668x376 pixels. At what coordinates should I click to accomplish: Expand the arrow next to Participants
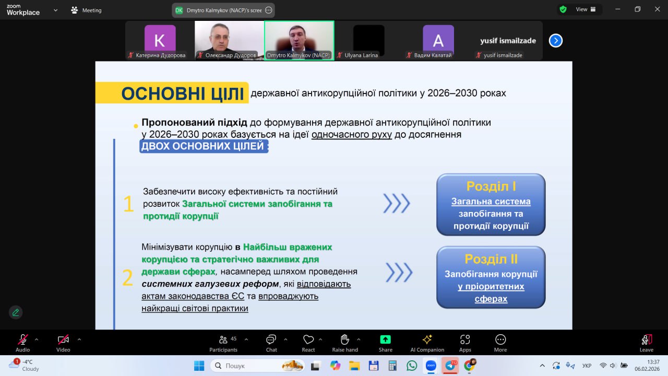pos(246,339)
